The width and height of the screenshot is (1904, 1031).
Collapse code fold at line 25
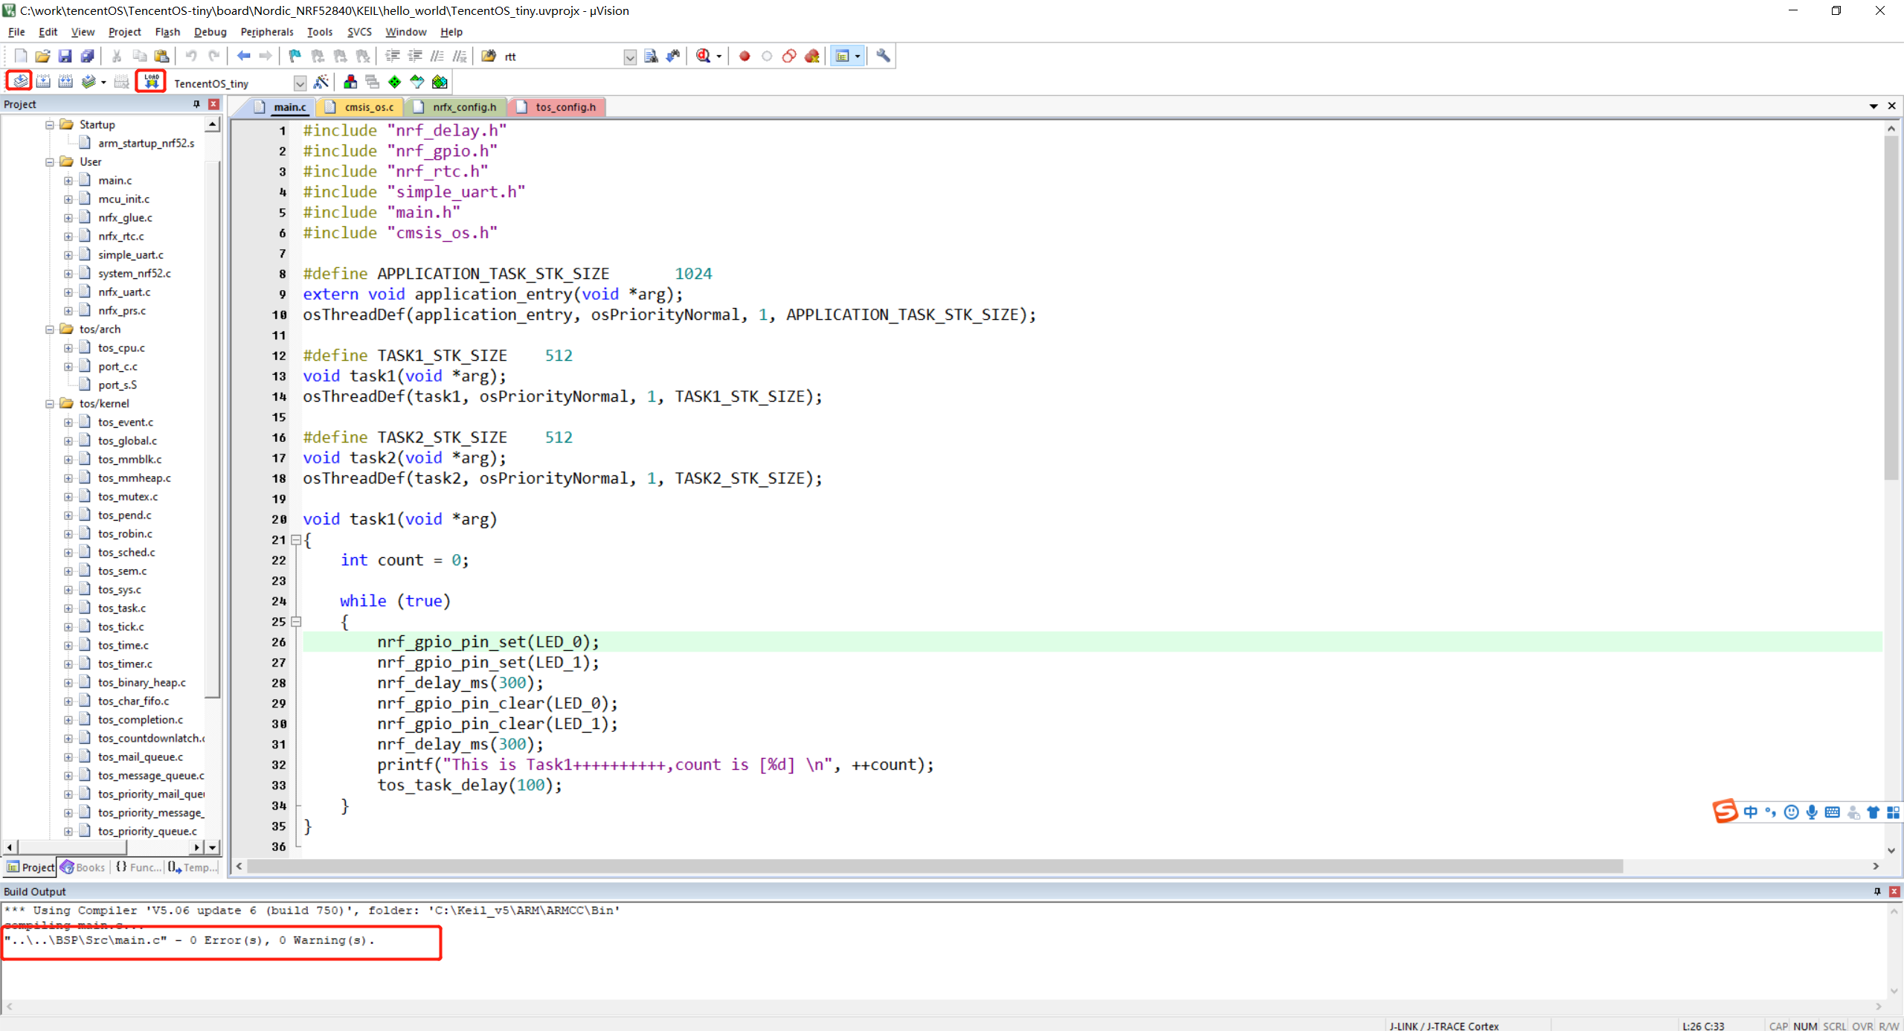coord(296,622)
